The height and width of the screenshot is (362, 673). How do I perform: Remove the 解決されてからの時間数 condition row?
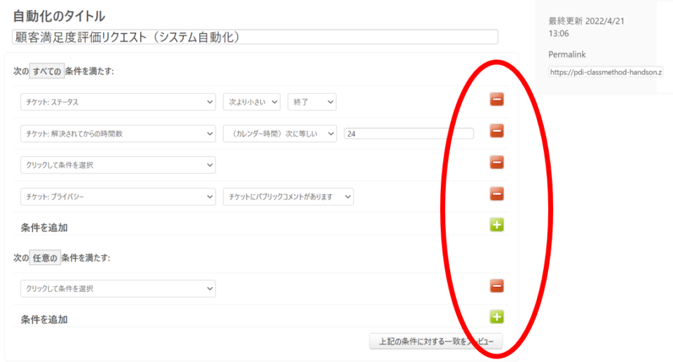[496, 131]
